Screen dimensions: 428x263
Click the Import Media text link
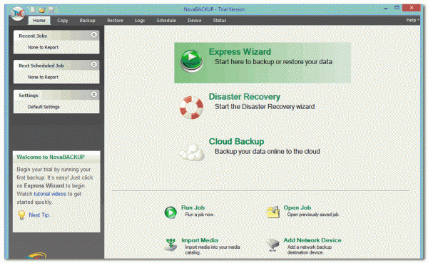(x=200, y=240)
